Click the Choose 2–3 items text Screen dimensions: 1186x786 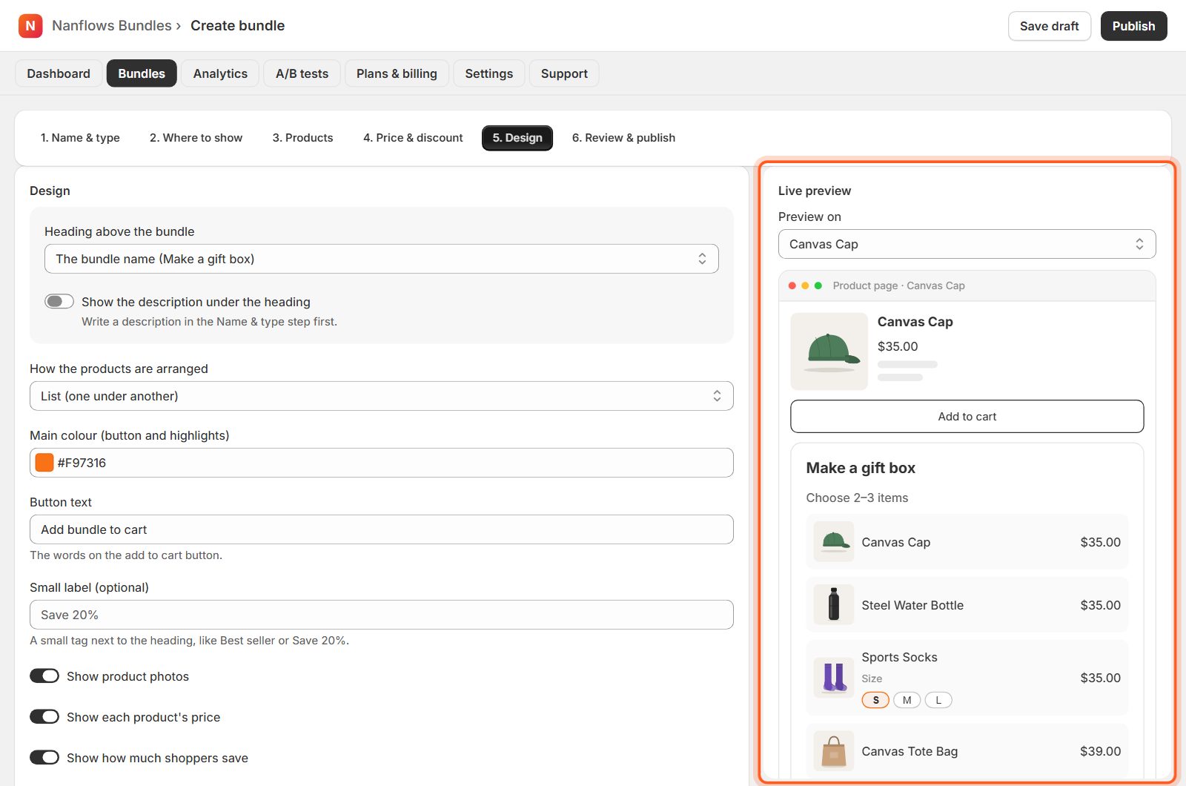coord(857,498)
